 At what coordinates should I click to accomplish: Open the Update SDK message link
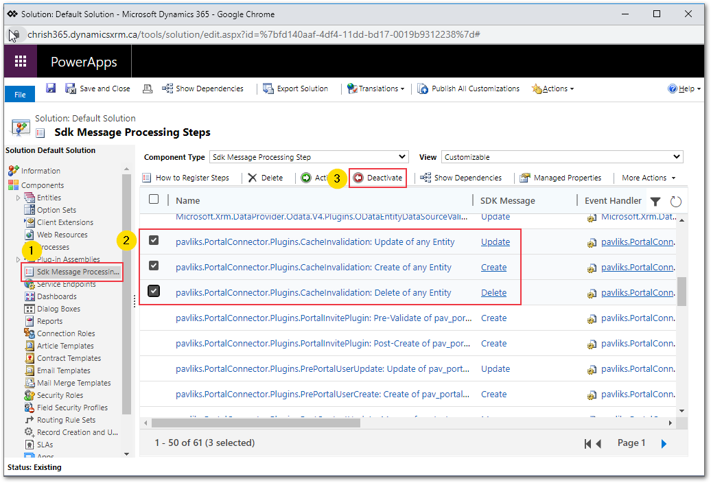click(496, 242)
